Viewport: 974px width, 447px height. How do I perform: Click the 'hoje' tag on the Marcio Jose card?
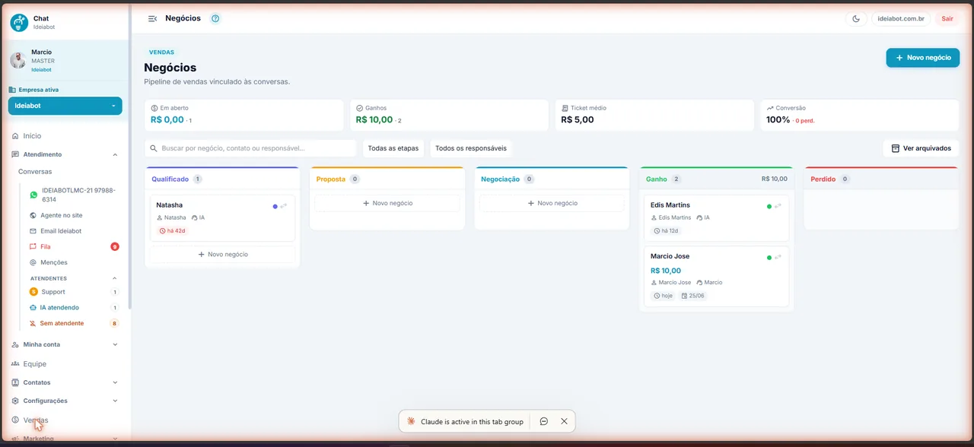(664, 296)
